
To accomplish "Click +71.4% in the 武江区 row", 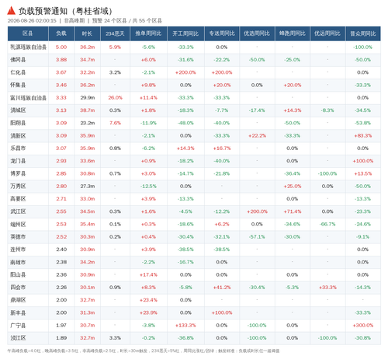I will (x=293, y=211).
